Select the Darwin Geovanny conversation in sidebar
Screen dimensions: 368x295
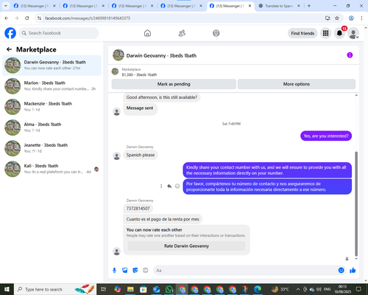pyautogui.click(x=52, y=65)
